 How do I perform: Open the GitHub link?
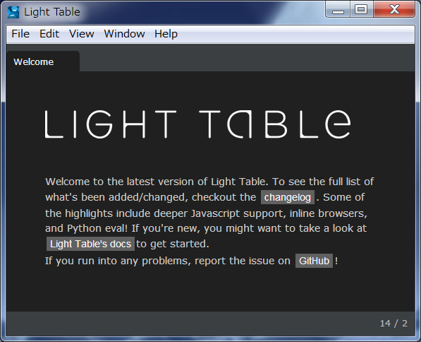point(314,261)
